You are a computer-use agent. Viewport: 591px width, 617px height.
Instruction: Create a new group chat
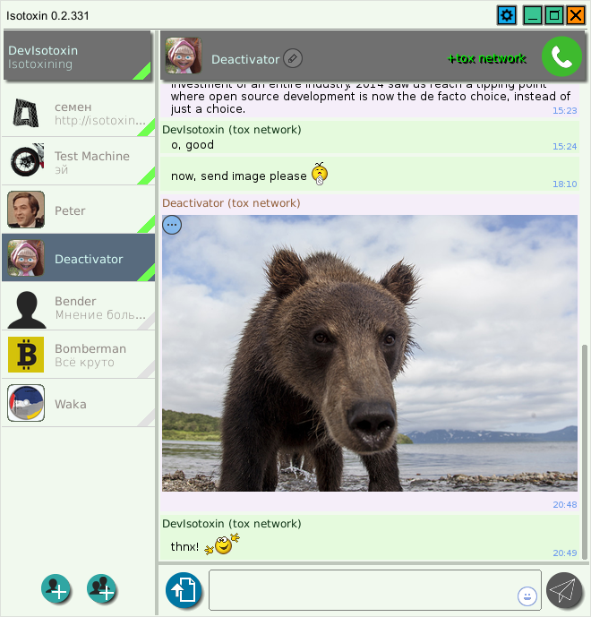(x=101, y=588)
